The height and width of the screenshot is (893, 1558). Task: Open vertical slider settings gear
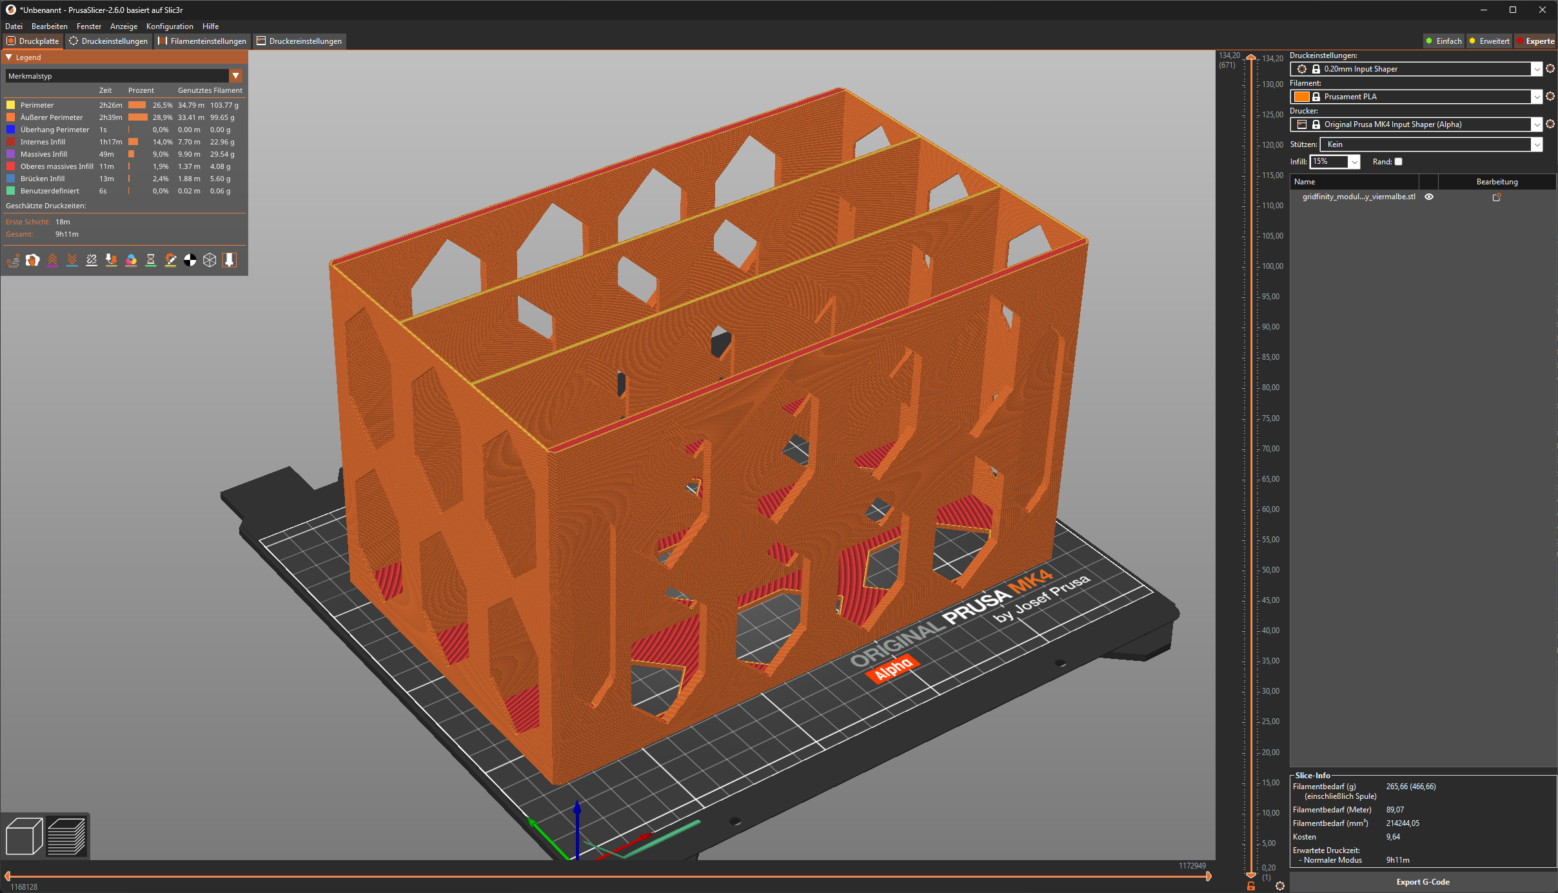coord(1280,886)
